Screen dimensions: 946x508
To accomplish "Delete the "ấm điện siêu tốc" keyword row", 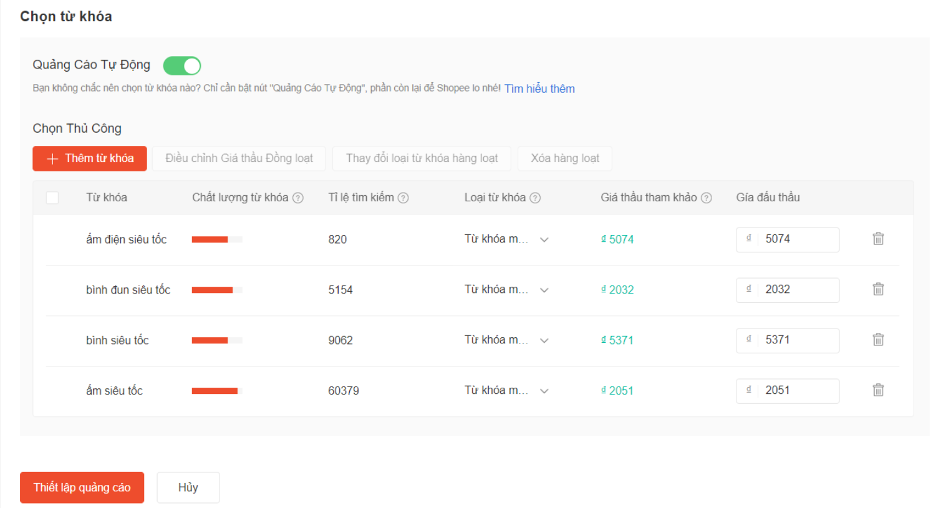I will [x=878, y=239].
